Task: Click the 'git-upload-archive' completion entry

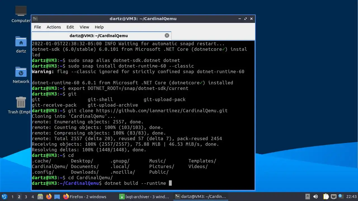Action: tap(113, 105)
